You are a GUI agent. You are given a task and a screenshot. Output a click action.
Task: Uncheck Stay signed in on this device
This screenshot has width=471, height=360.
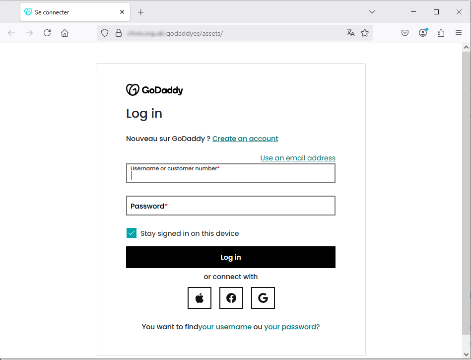click(x=131, y=233)
